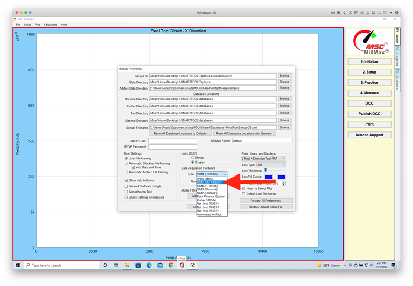Image resolution: width=413 pixels, height=286 pixels.
Task: Open the Help menu
Action: pos(64,25)
